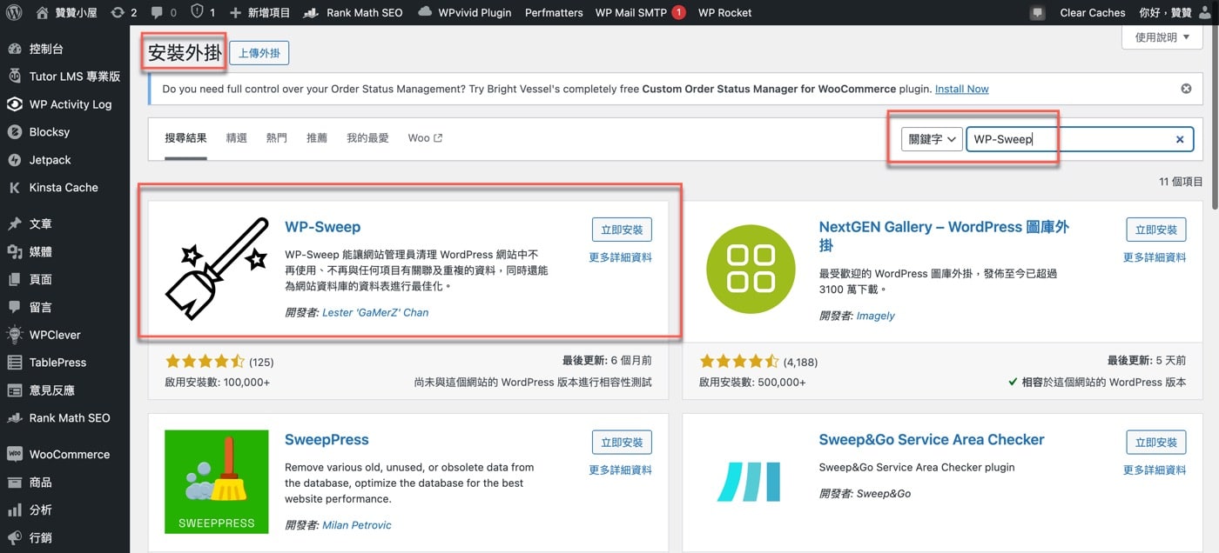1219x553 pixels.
Task: Open the WP-Sweep plugin title link
Action: pos(322,227)
